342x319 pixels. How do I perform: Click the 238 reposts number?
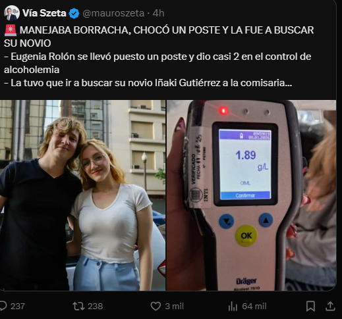pyautogui.click(x=95, y=307)
